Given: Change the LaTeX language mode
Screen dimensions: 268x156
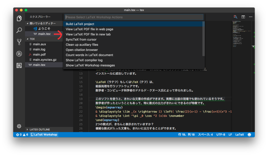Looking at the screenshot, I should (x=240, y=135).
